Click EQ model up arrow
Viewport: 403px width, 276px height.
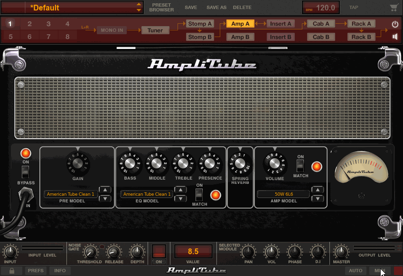point(181,190)
